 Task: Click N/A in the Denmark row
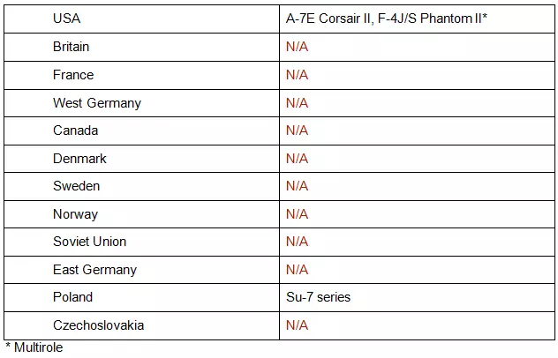pyautogui.click(x=297, y=159)
